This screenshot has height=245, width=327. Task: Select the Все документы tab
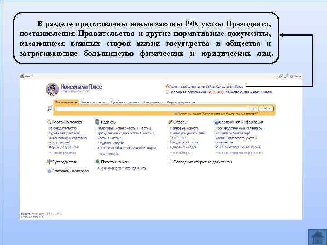pos(66,102)
